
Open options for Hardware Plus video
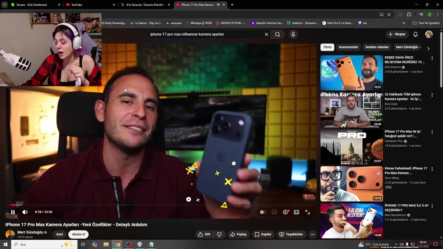coord(432,132)
